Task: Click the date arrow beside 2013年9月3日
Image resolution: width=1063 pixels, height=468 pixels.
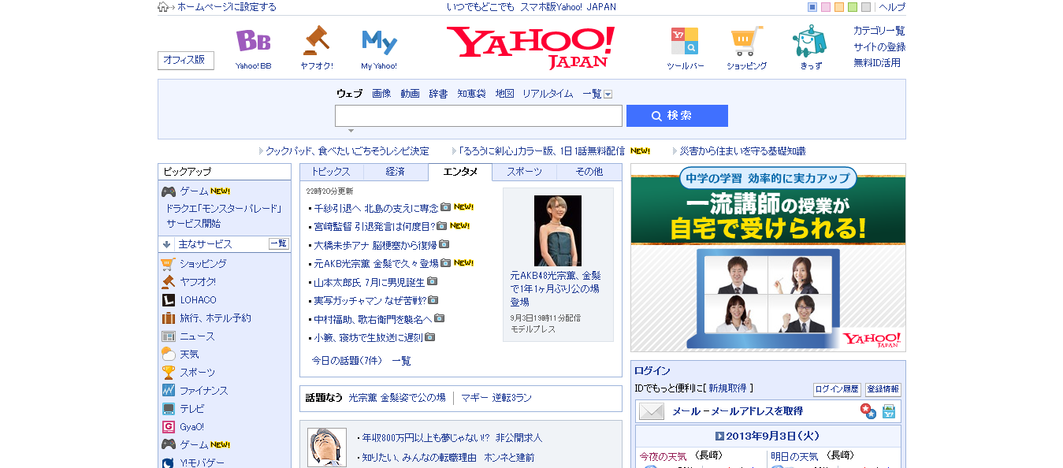Action: [719, 436]
